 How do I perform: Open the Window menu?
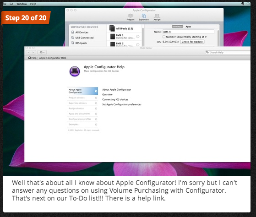tap(22, 4)
